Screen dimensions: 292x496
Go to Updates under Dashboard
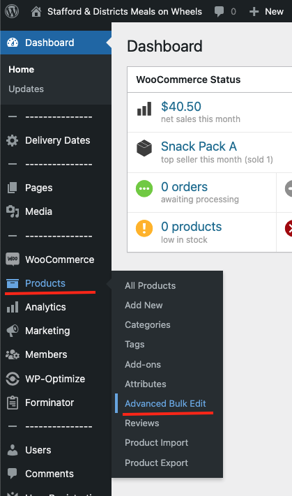pyautogui.click(x=26, y=89)
